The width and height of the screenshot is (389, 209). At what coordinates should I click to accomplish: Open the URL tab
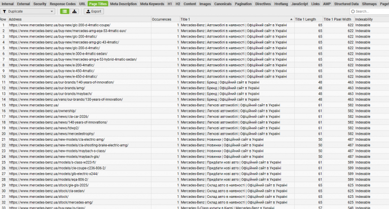[83, 4]
